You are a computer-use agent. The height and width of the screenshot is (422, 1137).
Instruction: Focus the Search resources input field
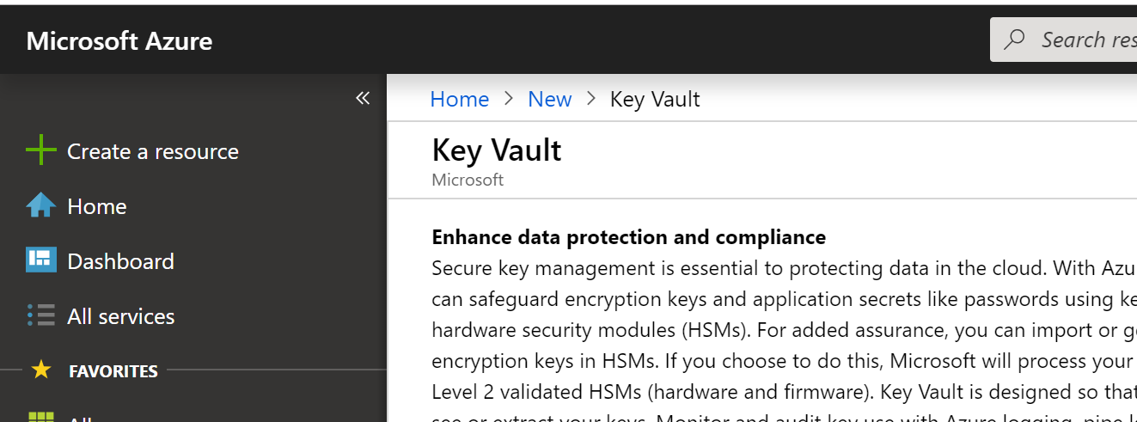[x=1064, y=40]
